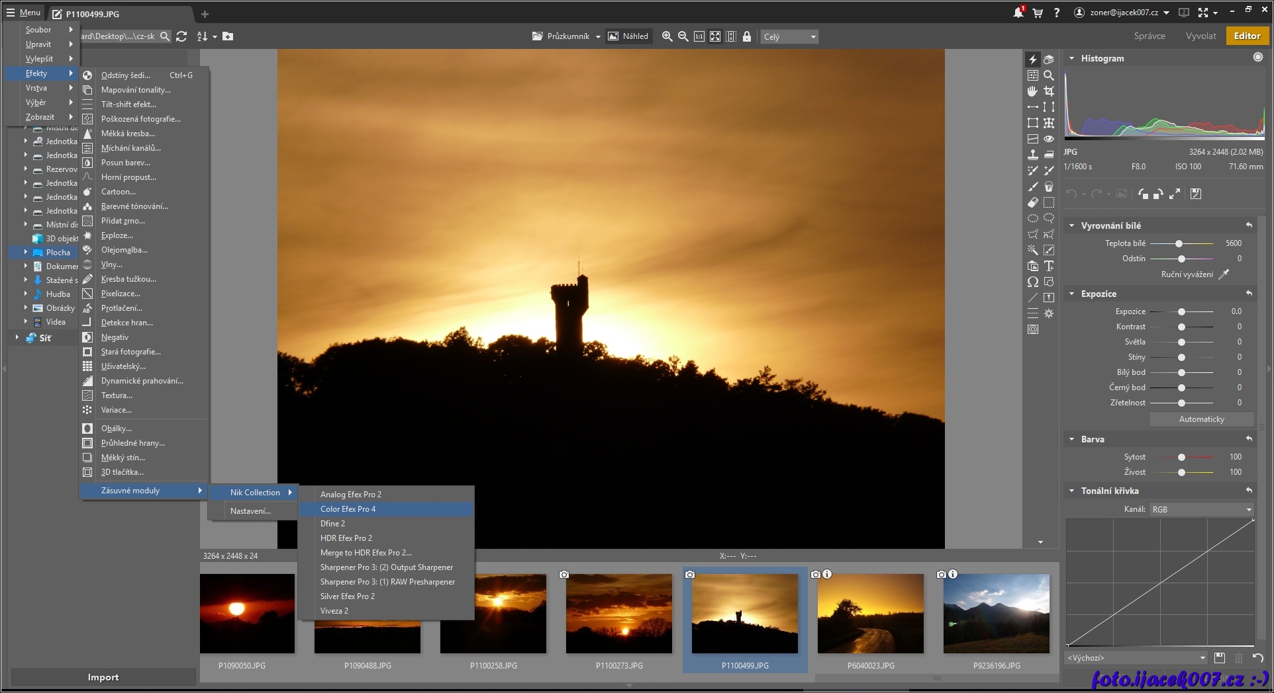Expand the Síť tree node

(x=17, y=337)
